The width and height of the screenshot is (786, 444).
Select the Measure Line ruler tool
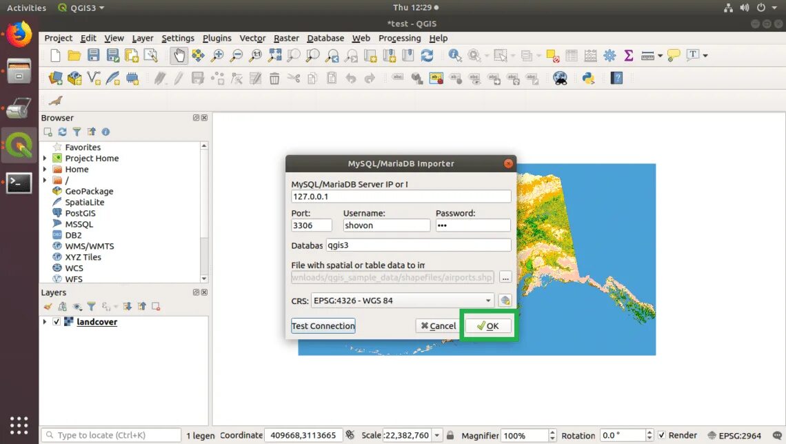647,55
